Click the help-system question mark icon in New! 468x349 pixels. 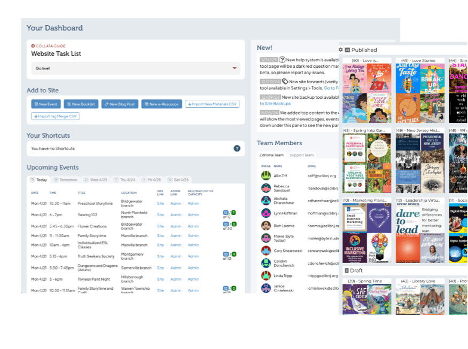282,60
